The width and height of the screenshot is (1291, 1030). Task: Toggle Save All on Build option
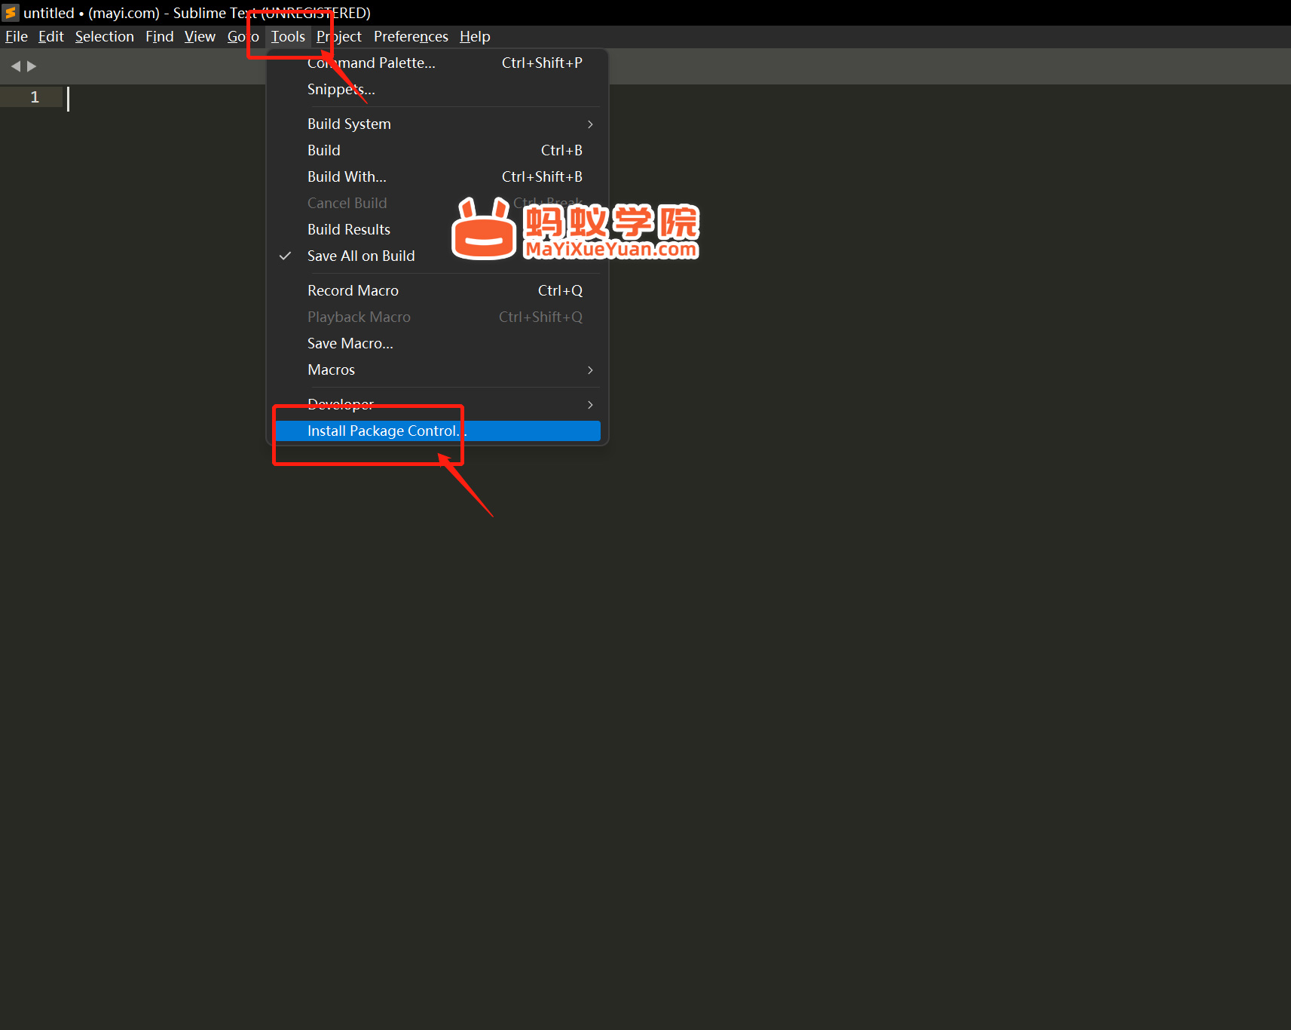pos(437,256)
